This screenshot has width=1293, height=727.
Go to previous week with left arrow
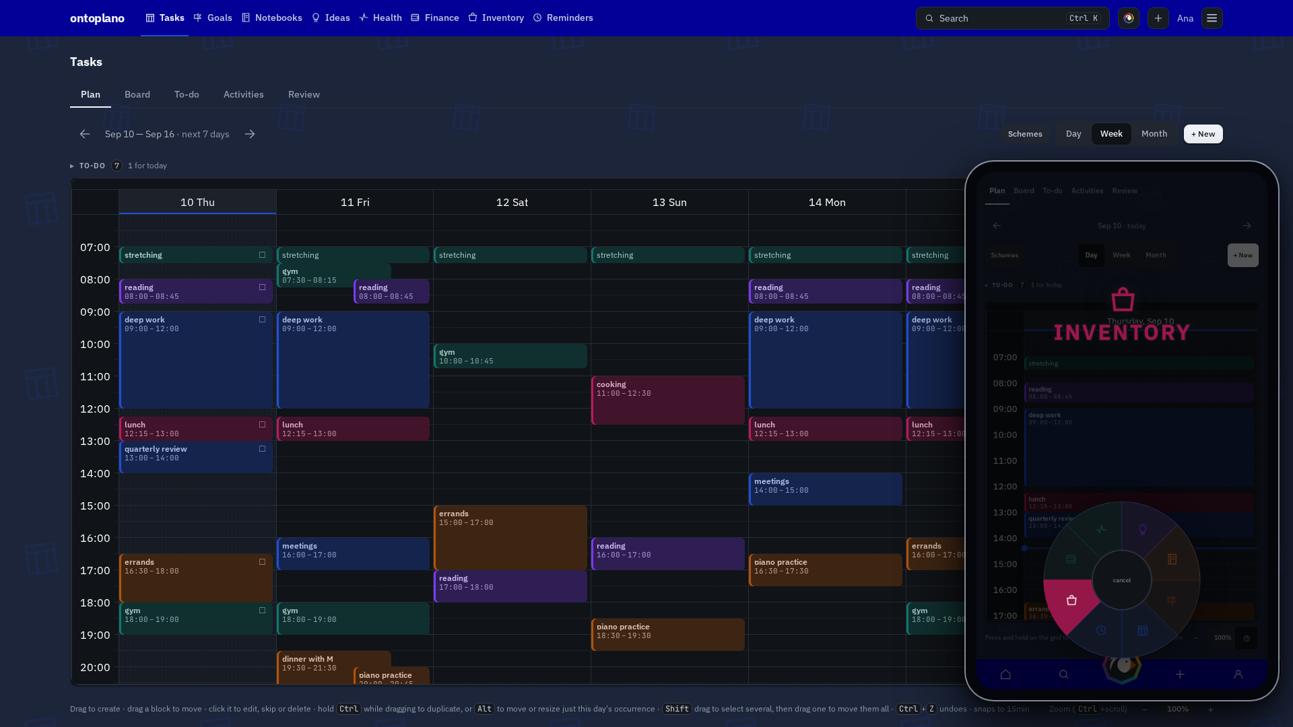(85, 134)
